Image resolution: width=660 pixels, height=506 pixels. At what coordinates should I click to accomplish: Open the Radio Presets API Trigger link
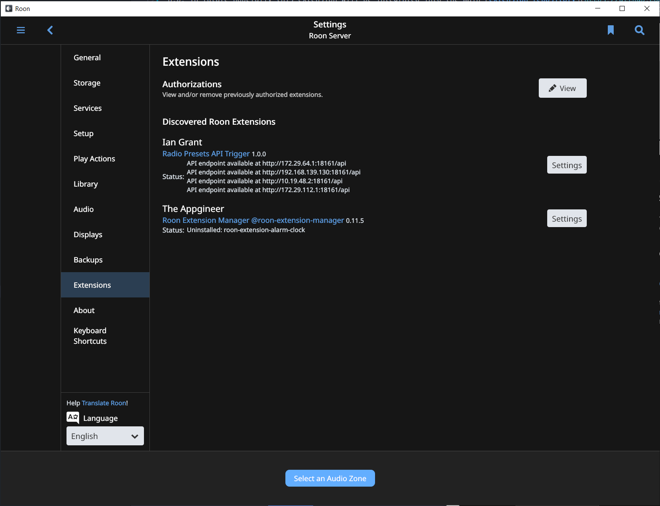click(206, 154)
